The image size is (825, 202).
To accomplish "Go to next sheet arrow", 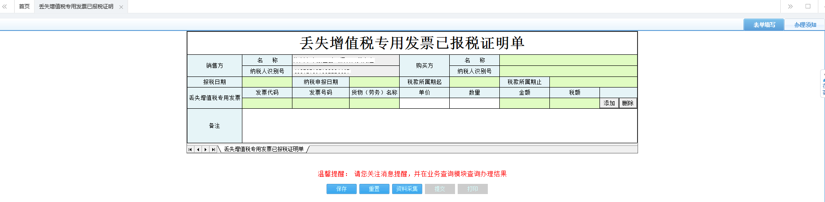I will (206, 149).
